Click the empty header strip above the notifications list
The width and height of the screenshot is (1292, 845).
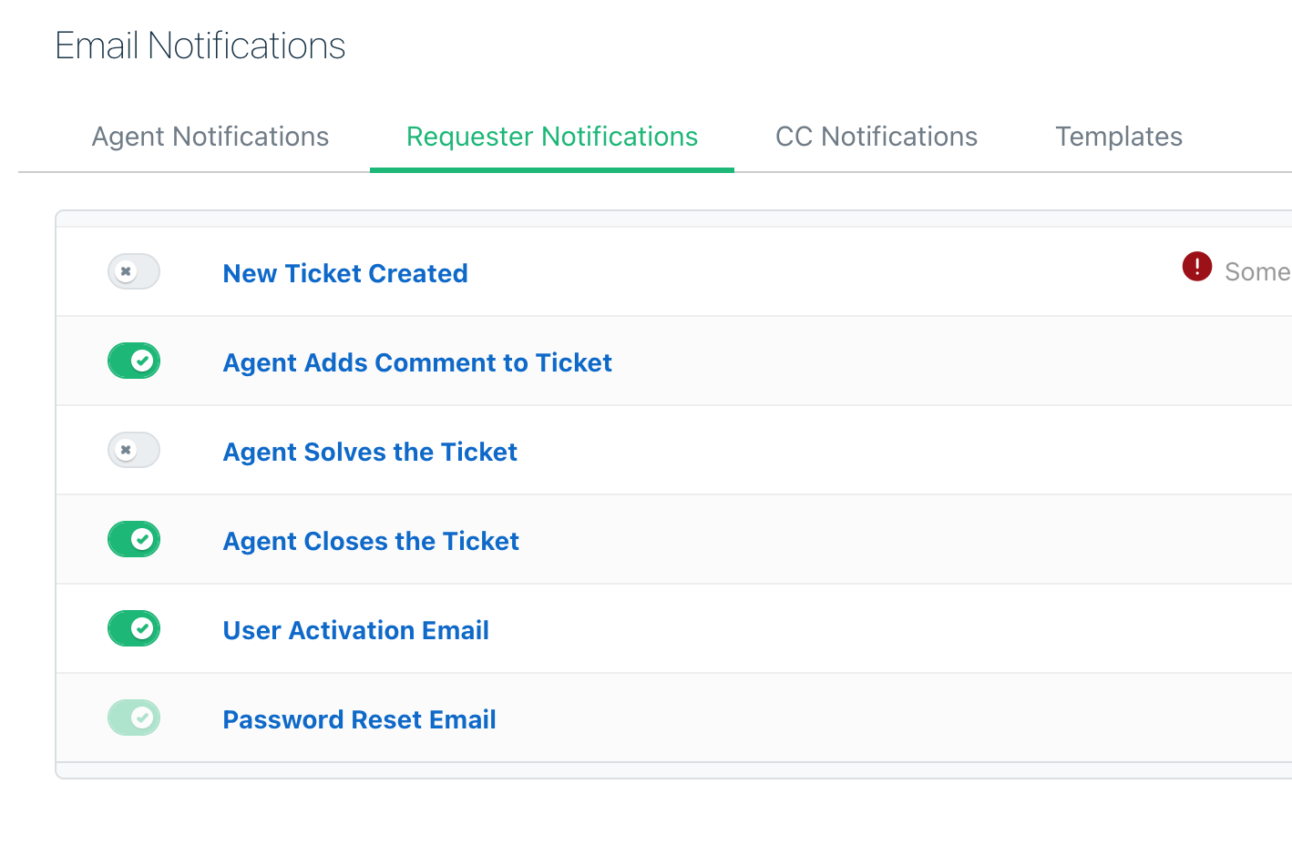(674, 219)
